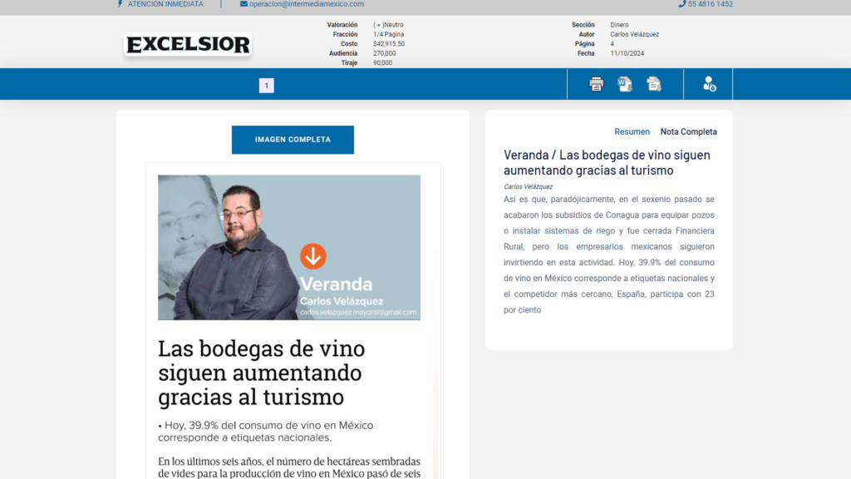Call the phone number 55 4816 1452

point(711,4)
